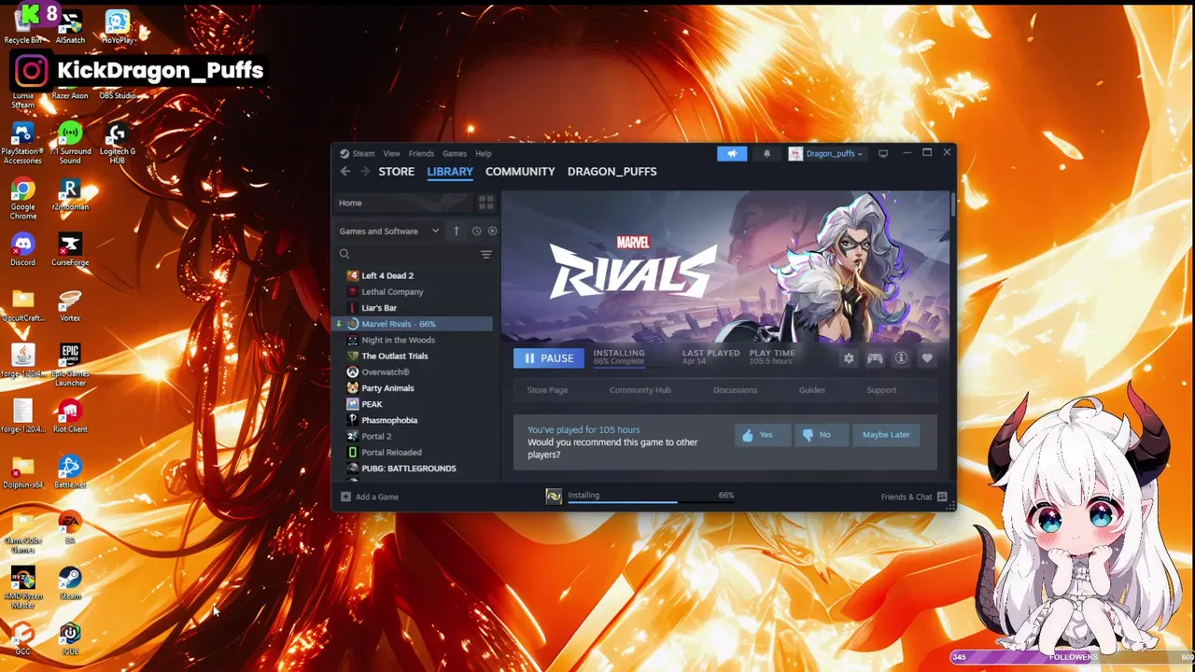Expand the Dragon_puffs account dropdown
1195x672 pixels.
coord(827,153)
